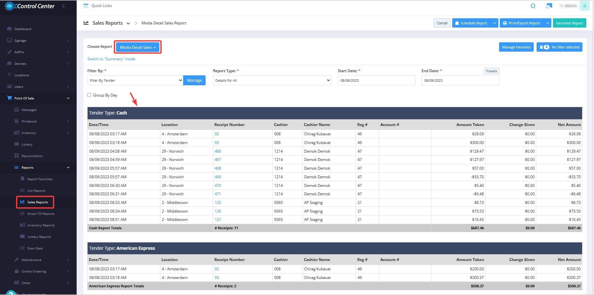Click the Signage monitor icon
This screenshot has width=594, height=295.
click(9, 40)
